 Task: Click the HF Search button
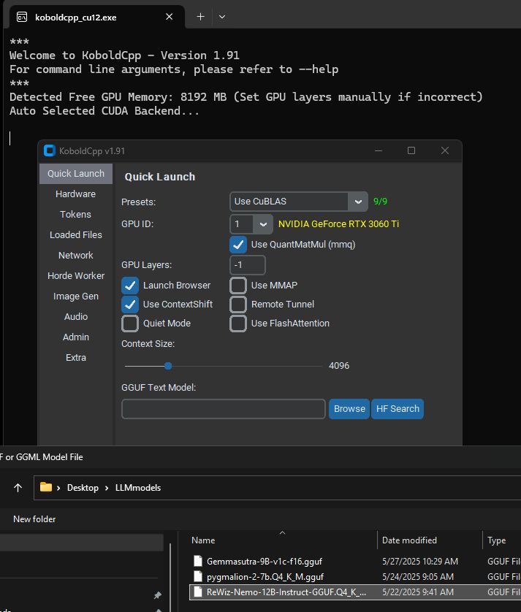pos(398,409)
